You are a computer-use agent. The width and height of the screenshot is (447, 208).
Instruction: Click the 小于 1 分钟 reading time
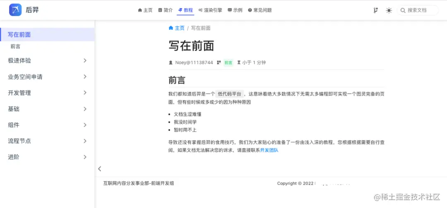click(x=254, y=62)
